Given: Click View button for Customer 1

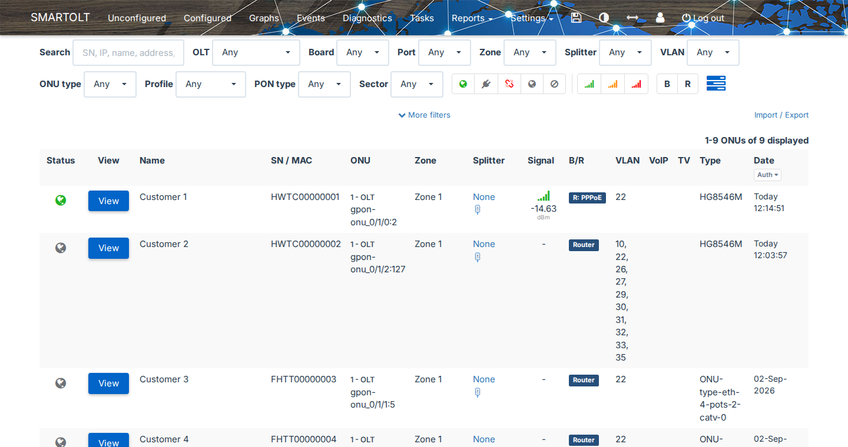Looking at the screenshot, I should [x=108, y=201].
